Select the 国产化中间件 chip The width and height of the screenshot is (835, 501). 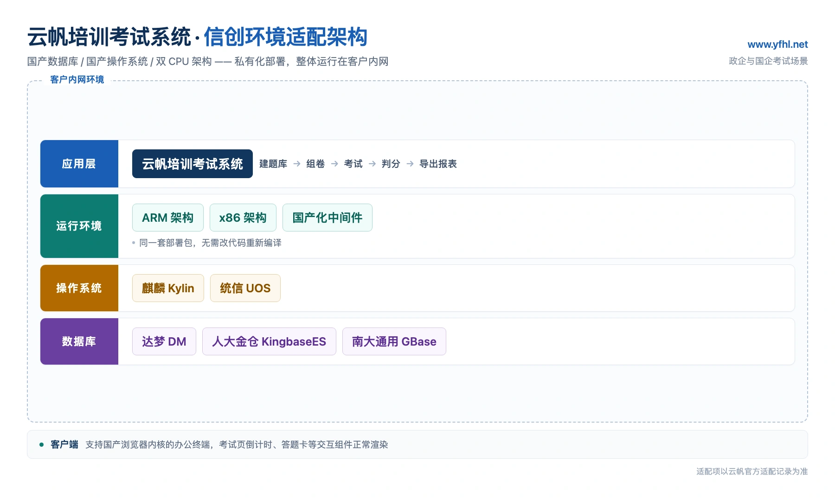tap(328, 218)
